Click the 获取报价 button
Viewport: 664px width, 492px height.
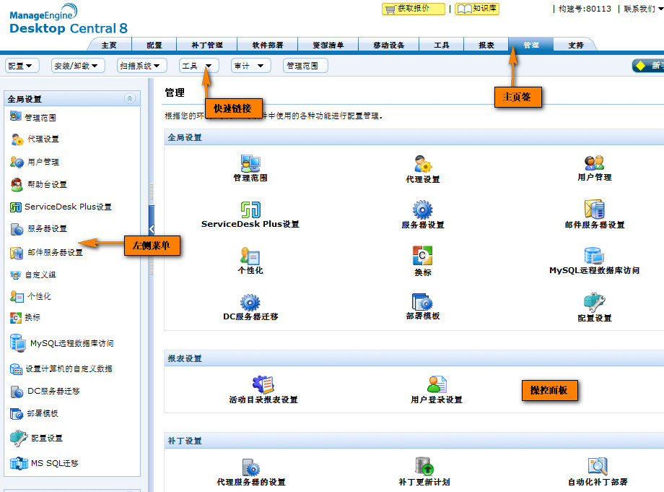(x=412, y=9)
